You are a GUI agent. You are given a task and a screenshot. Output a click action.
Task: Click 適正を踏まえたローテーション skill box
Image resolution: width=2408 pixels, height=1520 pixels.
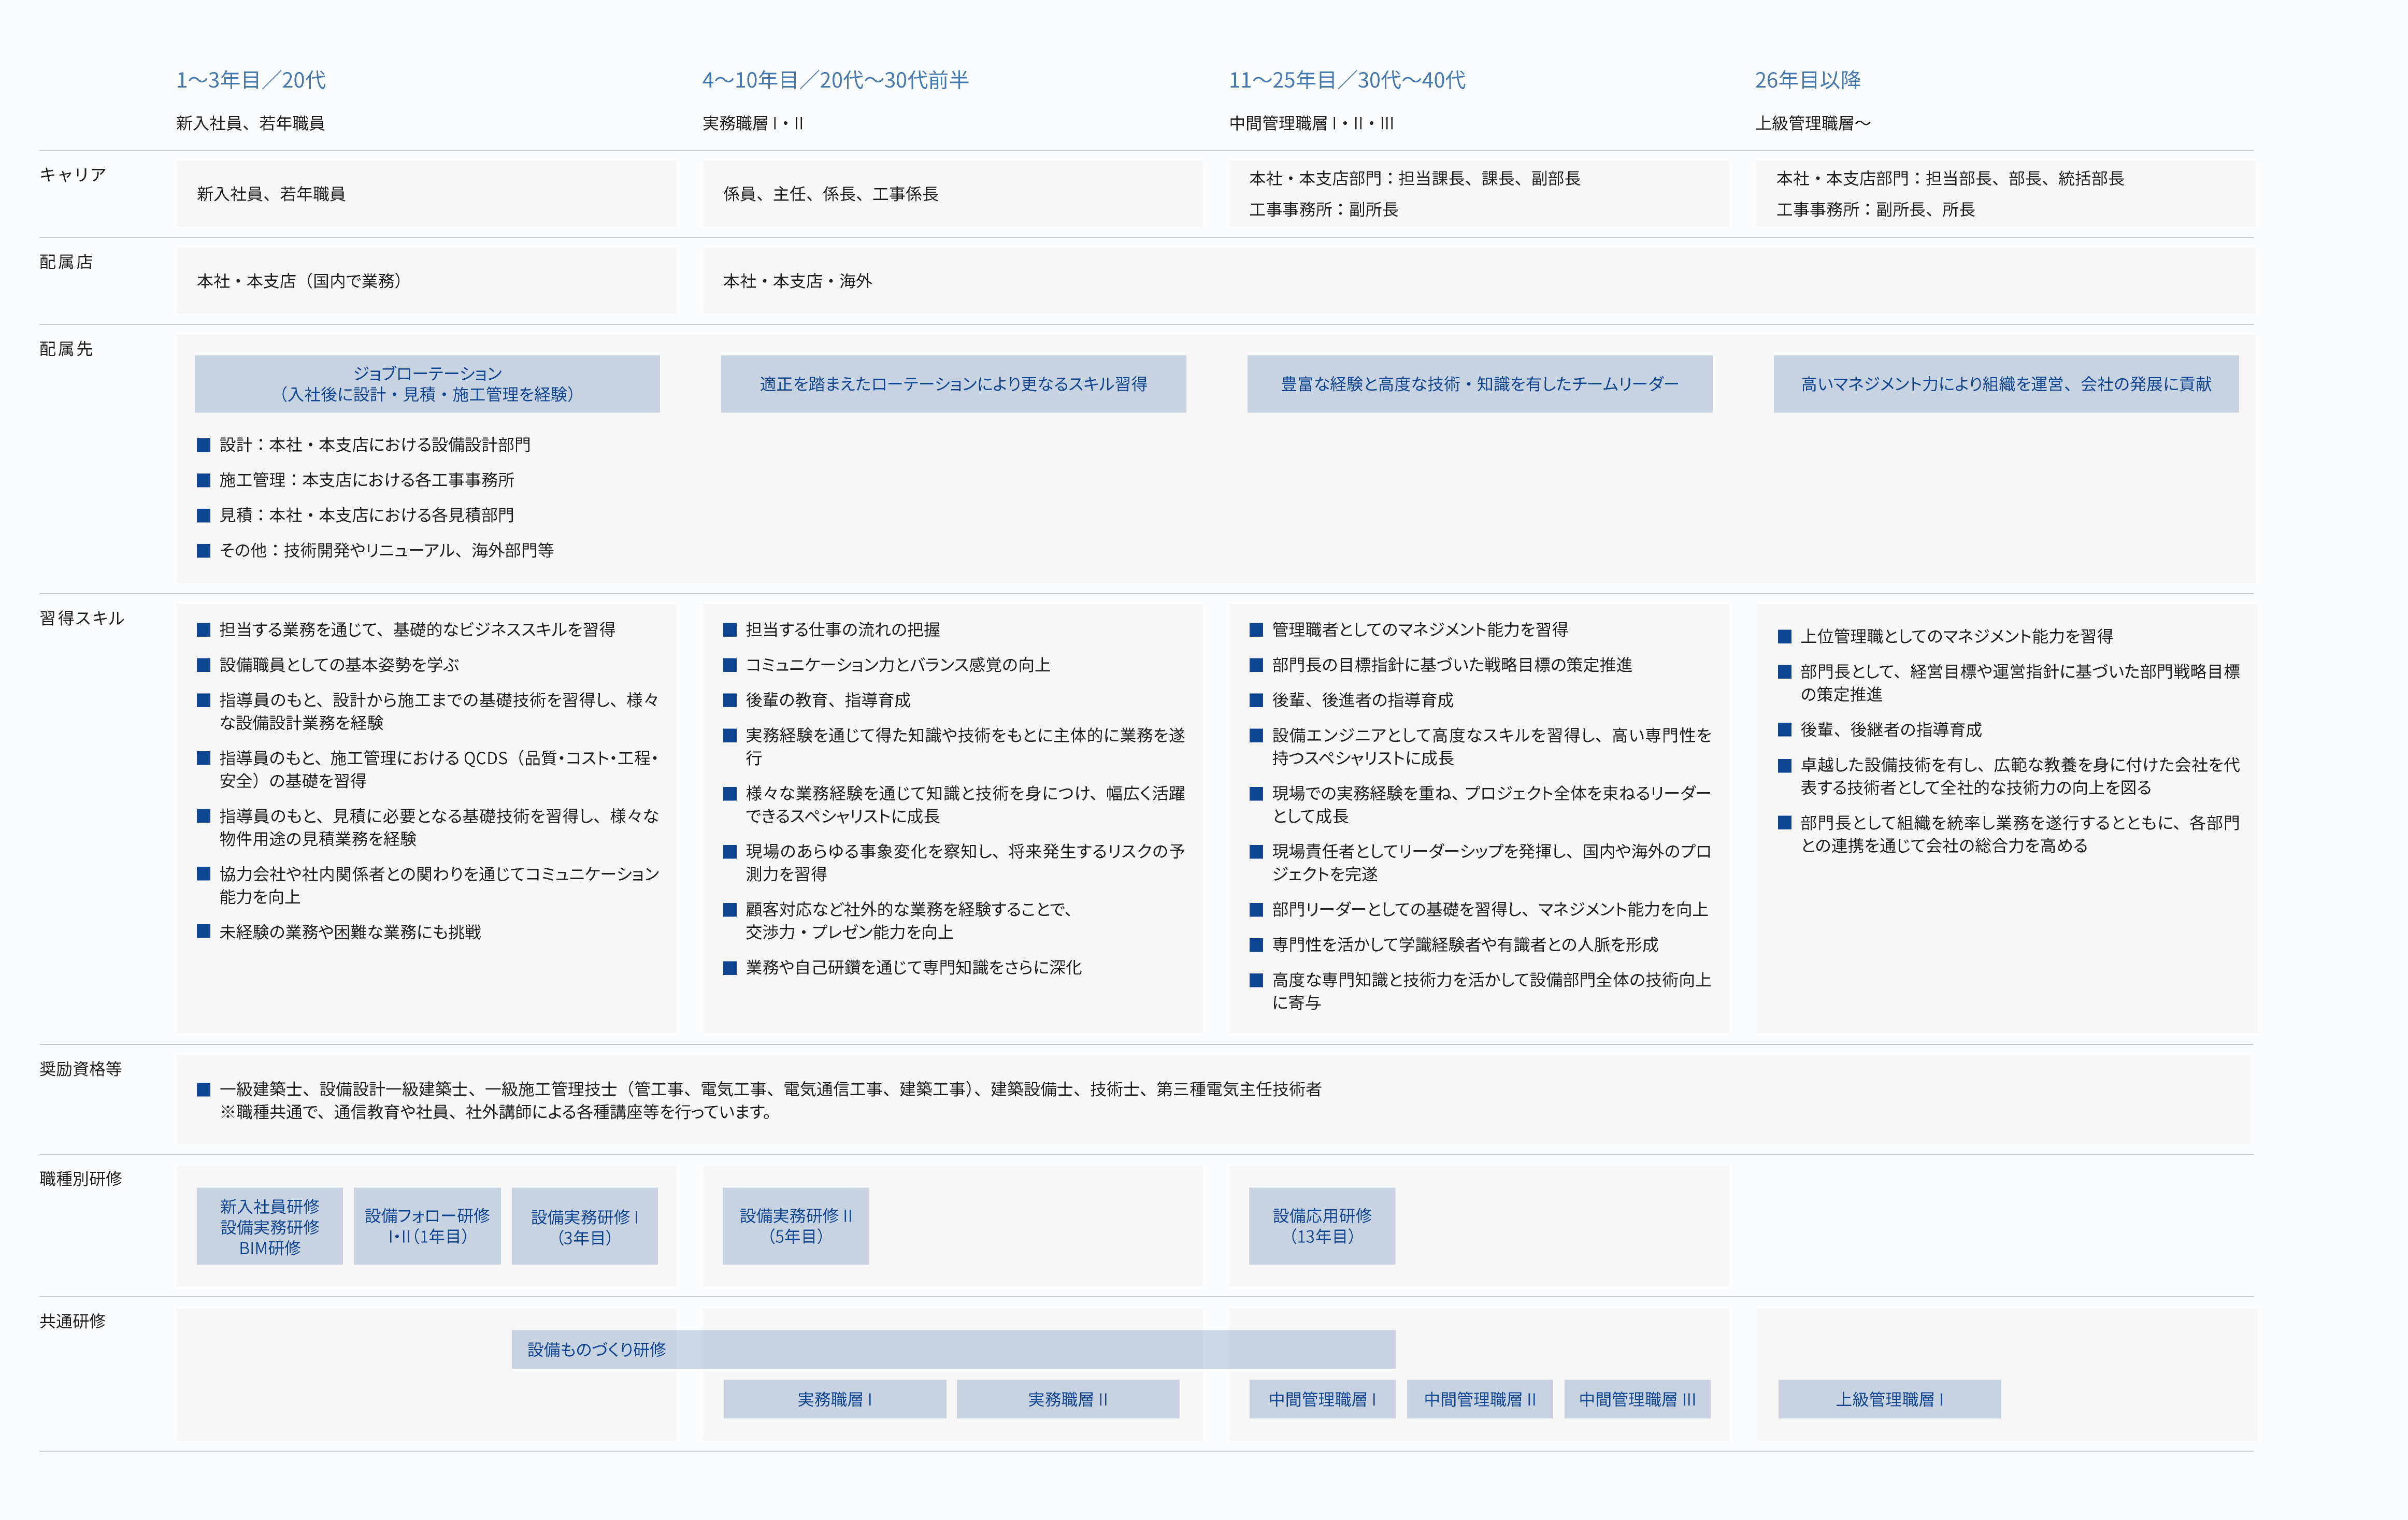(x=953, y=384)
